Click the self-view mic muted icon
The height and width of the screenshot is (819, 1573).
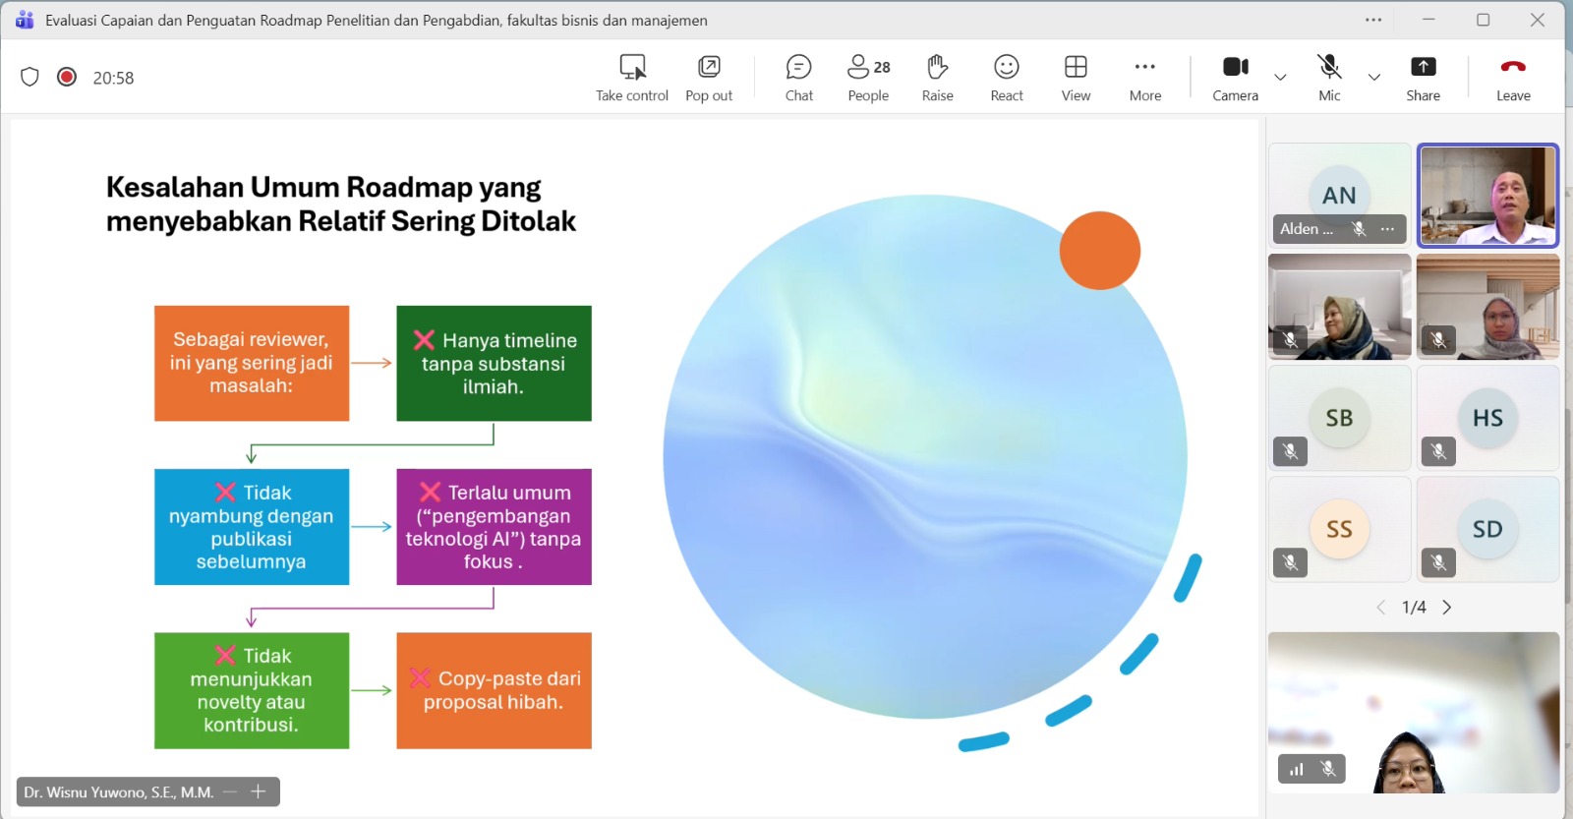point(1328,769)
